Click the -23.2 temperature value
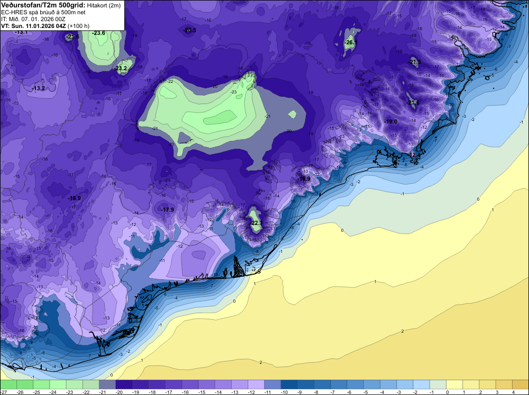This screenshot has height=395, width=529. 121,68
